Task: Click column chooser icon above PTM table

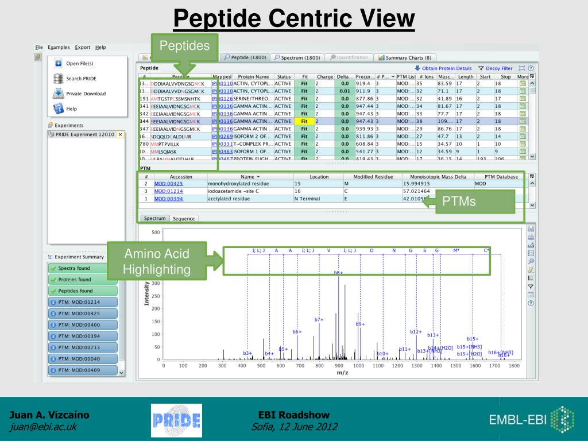Action: pyautogui.click(x=532, y=176)
